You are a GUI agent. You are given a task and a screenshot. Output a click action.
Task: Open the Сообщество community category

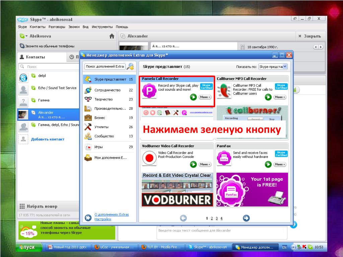coord(109,136)
